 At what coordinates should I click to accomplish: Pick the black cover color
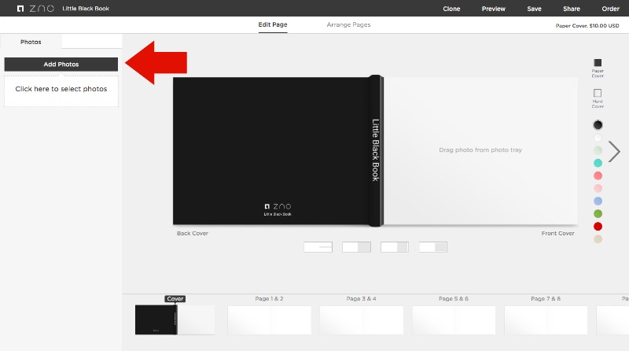coord(598,125)
